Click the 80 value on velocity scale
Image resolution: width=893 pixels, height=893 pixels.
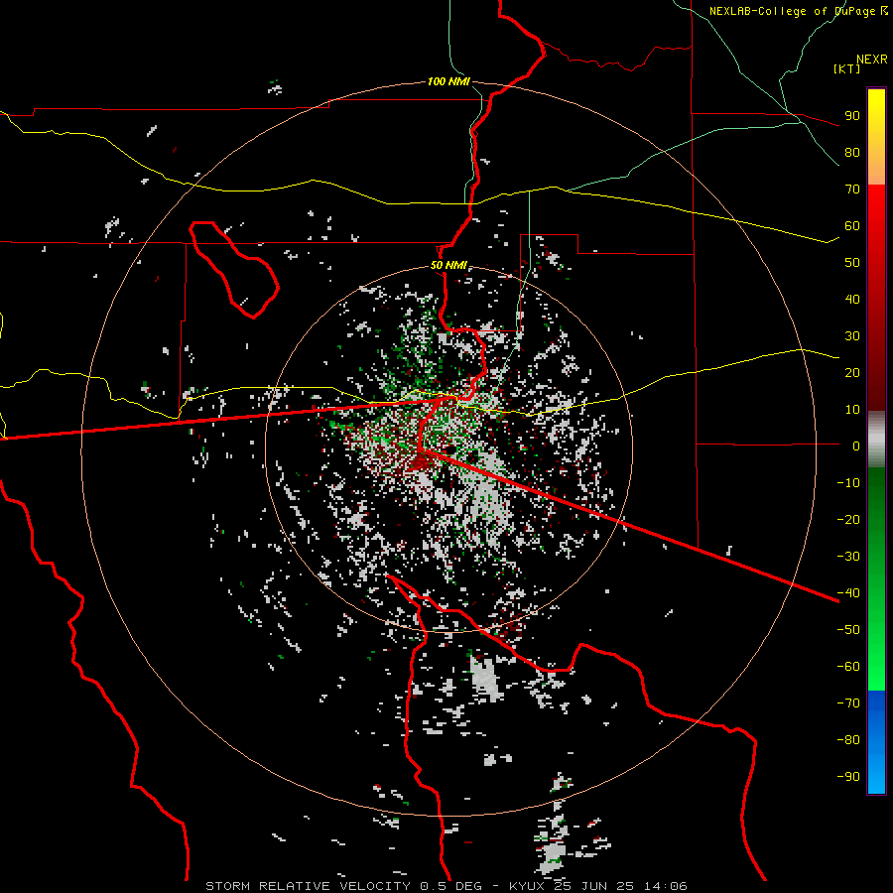coord(852,153)
